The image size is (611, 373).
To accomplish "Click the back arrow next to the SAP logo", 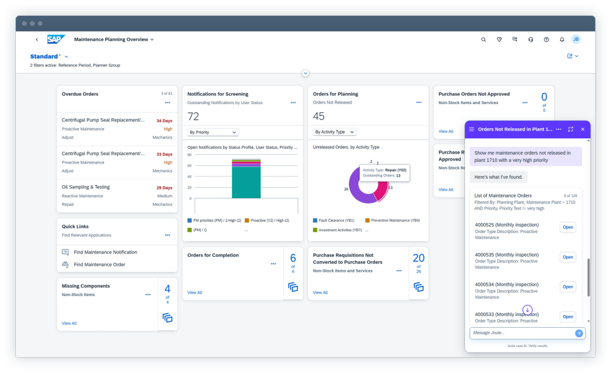I will click(x=37, y=39).
